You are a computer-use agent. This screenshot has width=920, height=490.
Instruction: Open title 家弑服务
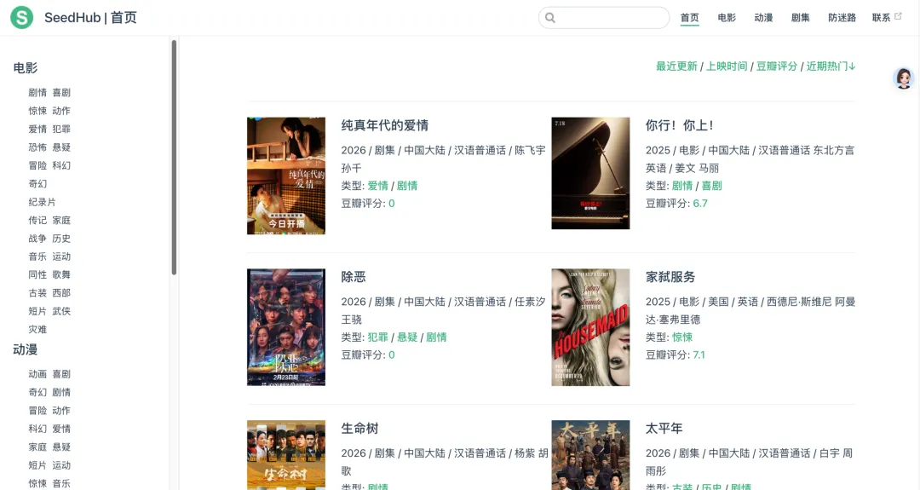tap(670, 276)
